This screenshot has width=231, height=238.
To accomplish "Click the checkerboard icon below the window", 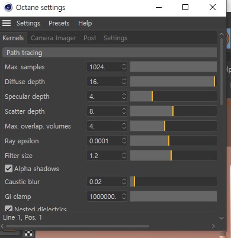I will pos(29,234).
